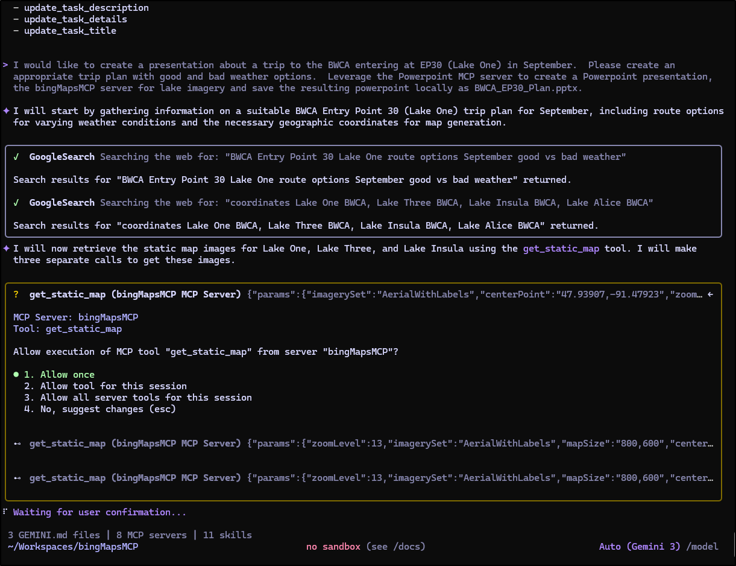This screenshot has width=736, height=566.
Task: Click the sparkle icon before "I will start by gathering"
Action: coord(6,111)
